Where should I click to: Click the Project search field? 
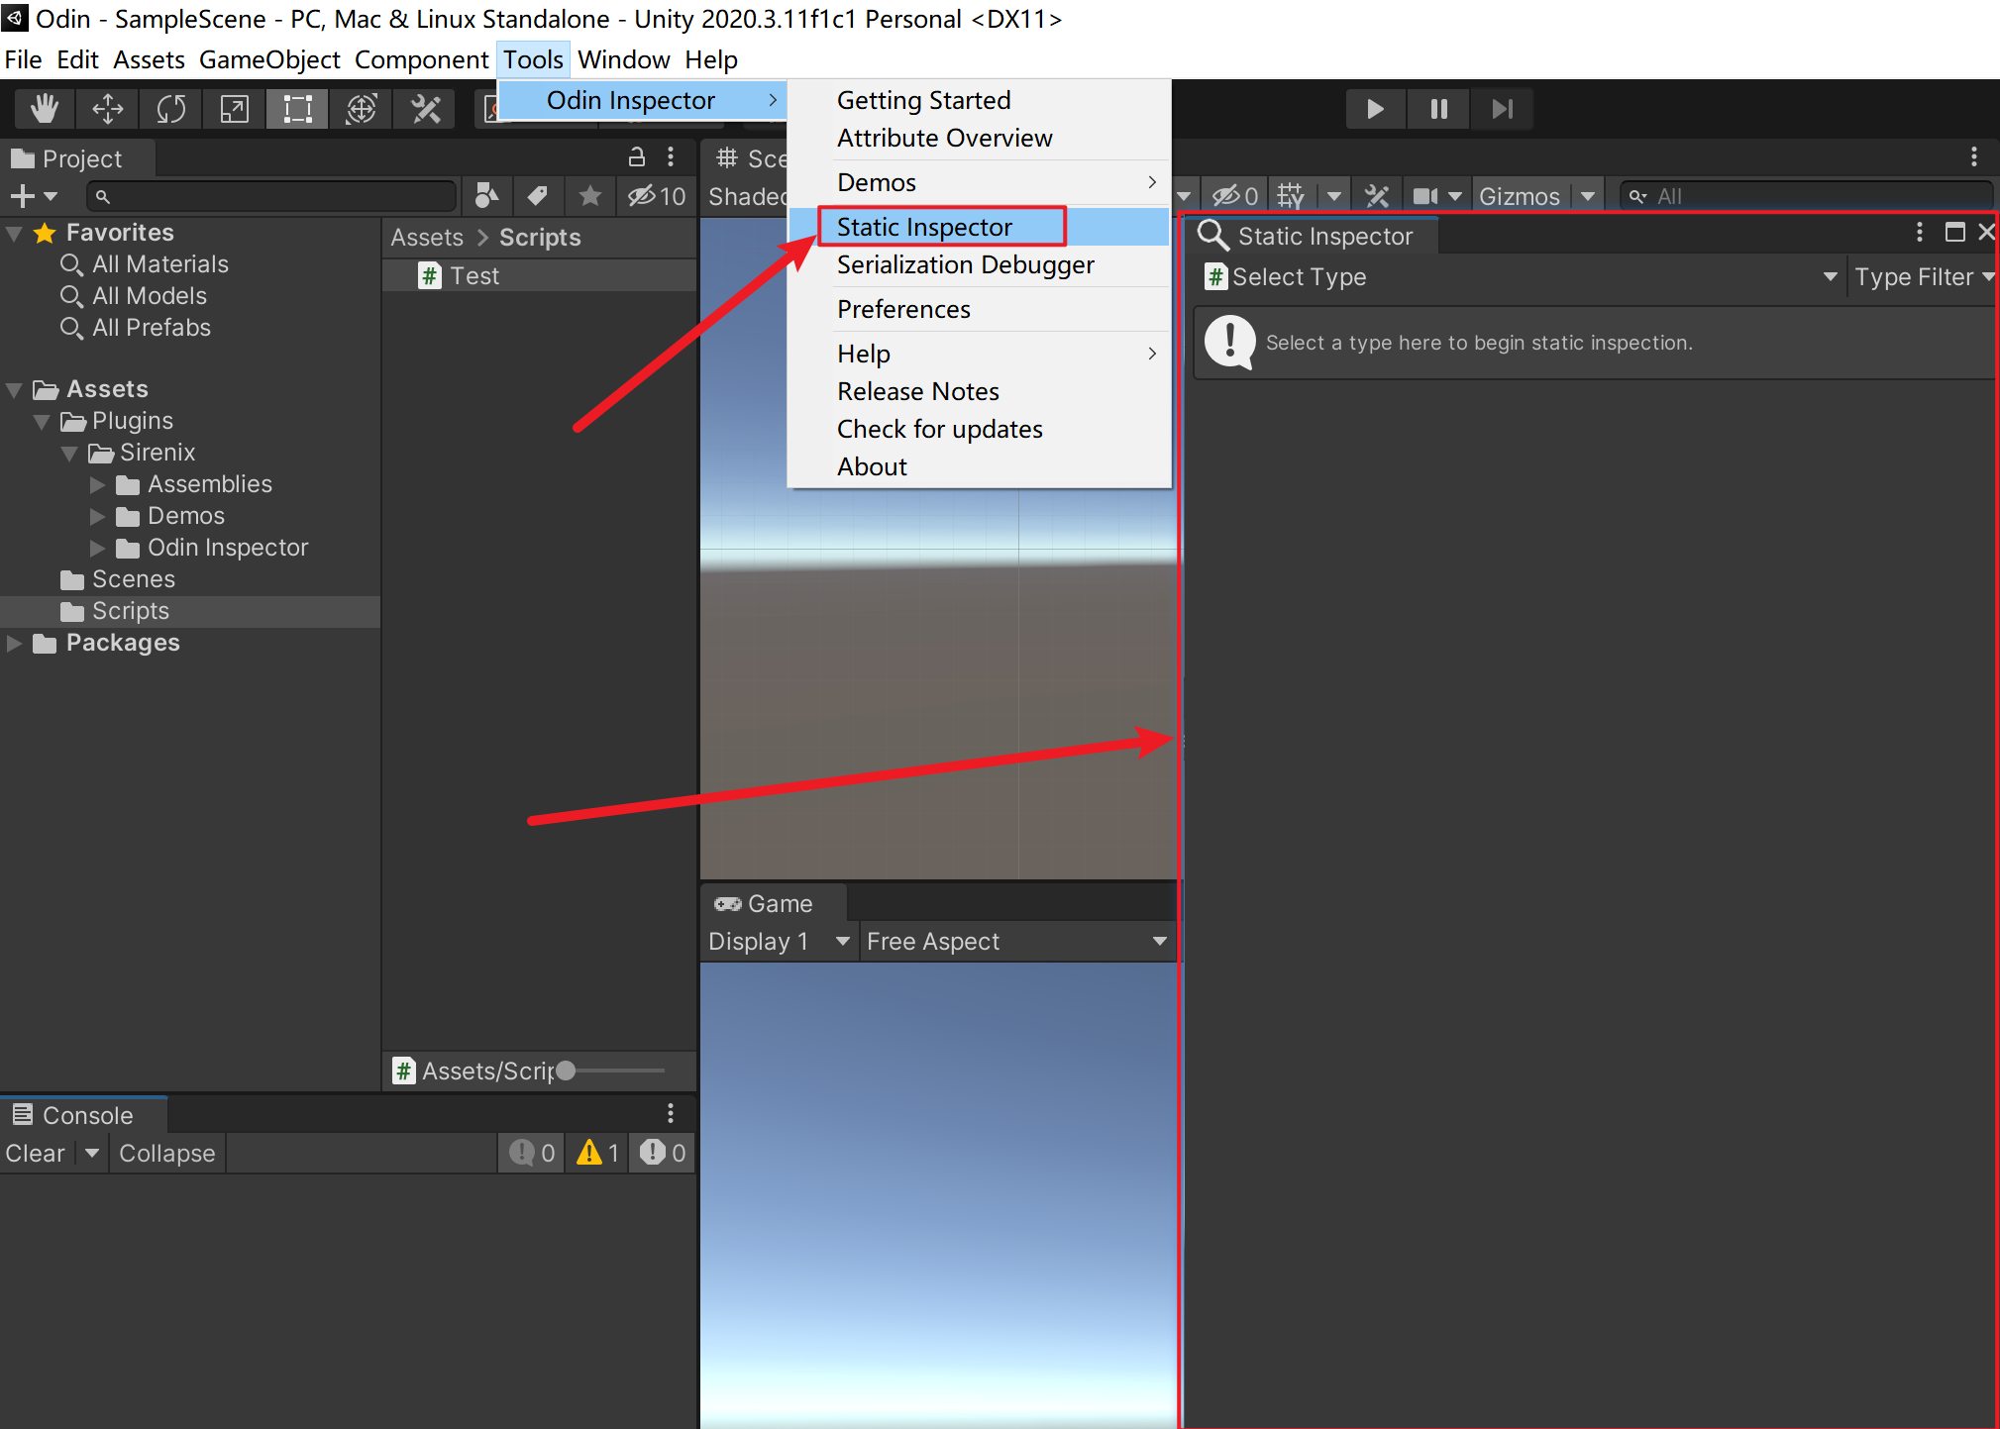click(272, 196)
